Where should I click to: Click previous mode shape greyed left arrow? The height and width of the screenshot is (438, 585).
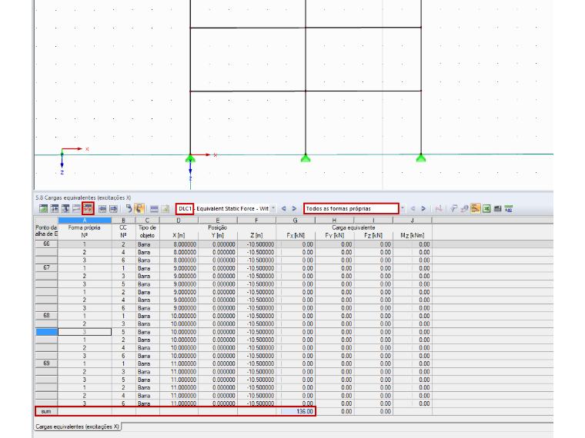click(x=413, y=208)
